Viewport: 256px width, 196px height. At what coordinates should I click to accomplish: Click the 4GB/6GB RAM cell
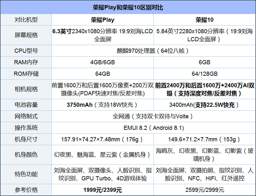click(x=103, y=62)
